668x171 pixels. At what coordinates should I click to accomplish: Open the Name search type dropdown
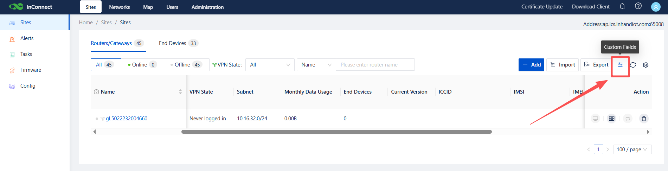pos(316,65)
